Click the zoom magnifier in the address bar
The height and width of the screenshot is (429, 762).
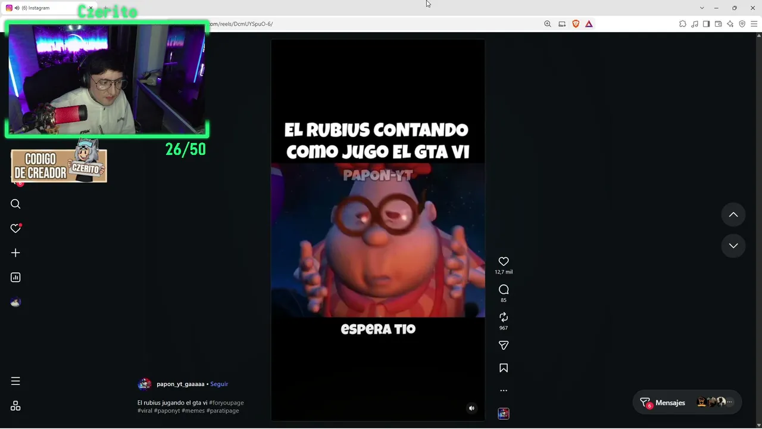(548, 24)
